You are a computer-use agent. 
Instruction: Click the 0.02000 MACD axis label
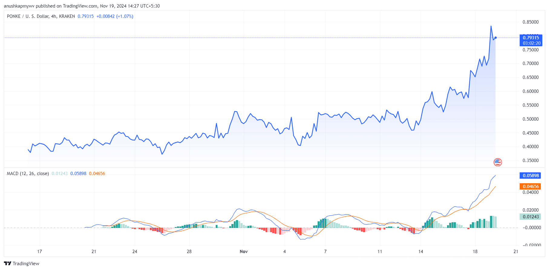[x=531, y=210]
